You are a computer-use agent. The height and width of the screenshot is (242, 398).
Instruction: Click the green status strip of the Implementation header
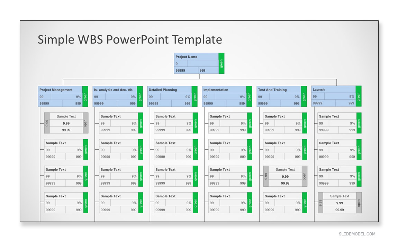pyautogui.click(x=249, y=96)
